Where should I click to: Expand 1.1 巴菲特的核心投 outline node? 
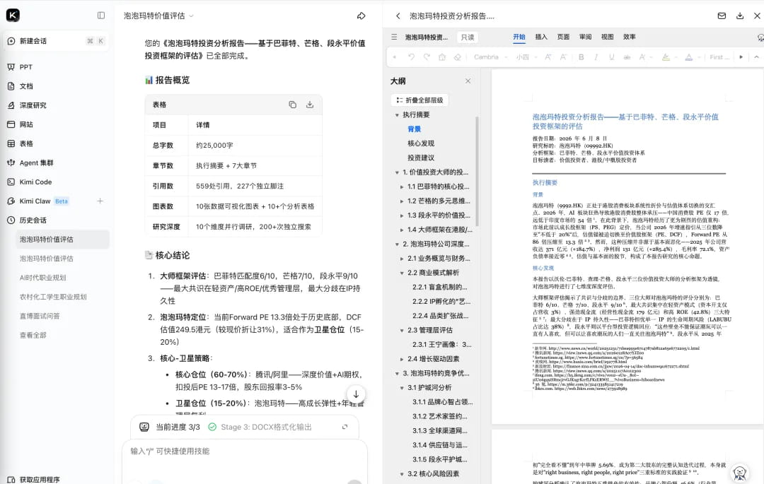(402, 187)
